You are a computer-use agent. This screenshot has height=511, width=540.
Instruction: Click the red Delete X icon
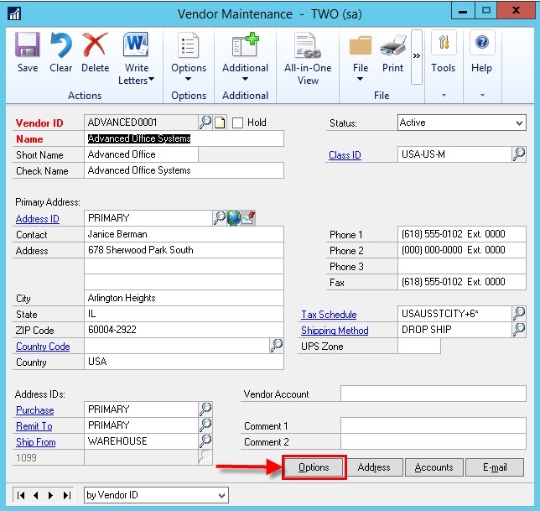tap(95, 44)
